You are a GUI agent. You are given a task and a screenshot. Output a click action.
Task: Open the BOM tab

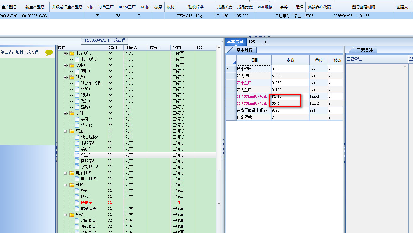coord(252,42)
